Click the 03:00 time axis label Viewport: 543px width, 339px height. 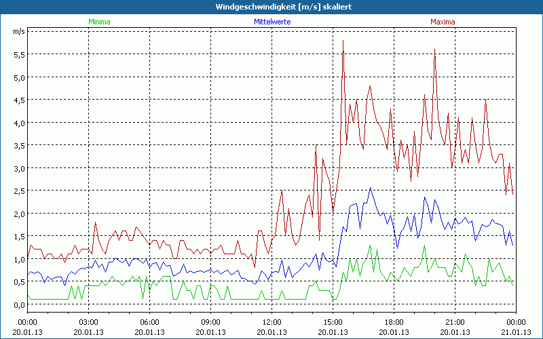click(88, 322)
